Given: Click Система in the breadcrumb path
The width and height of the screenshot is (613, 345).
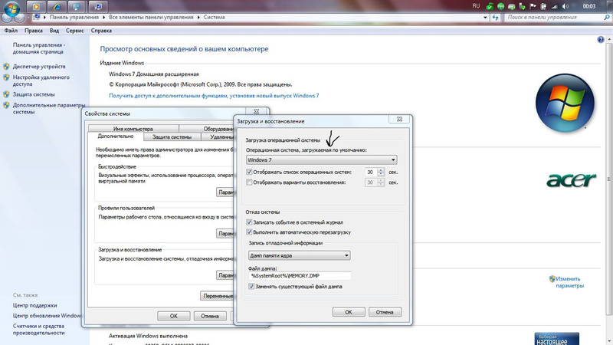Looking at the screenshot, I should click(x=214, y=17).
